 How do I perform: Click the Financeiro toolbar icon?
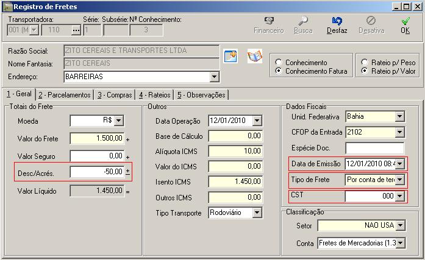point(268,21)
